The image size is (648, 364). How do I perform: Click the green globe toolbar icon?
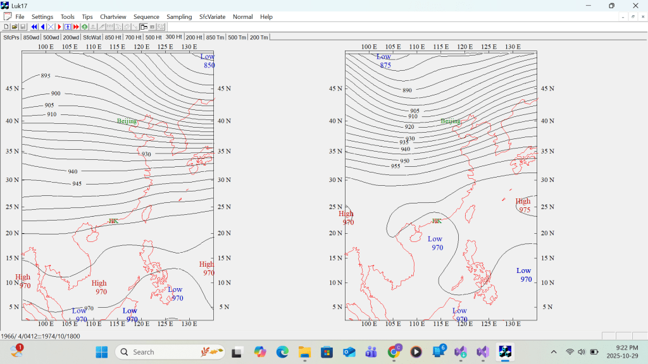click(84, 27)
